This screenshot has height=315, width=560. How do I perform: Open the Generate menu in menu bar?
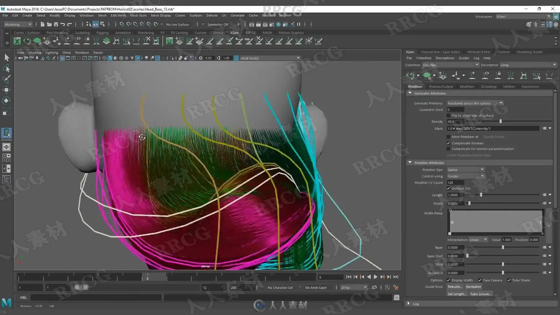237,15
